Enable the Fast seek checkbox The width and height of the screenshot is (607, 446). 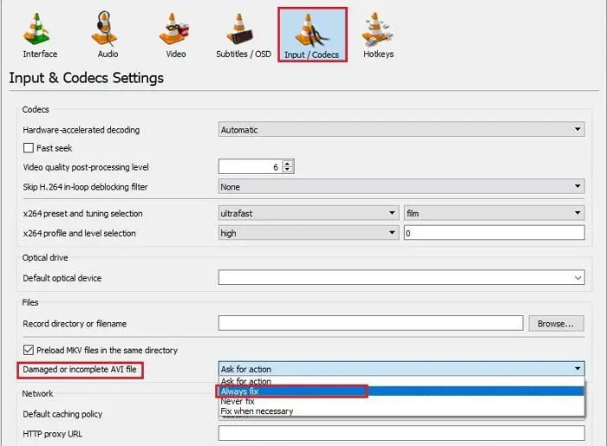[29, 148]
